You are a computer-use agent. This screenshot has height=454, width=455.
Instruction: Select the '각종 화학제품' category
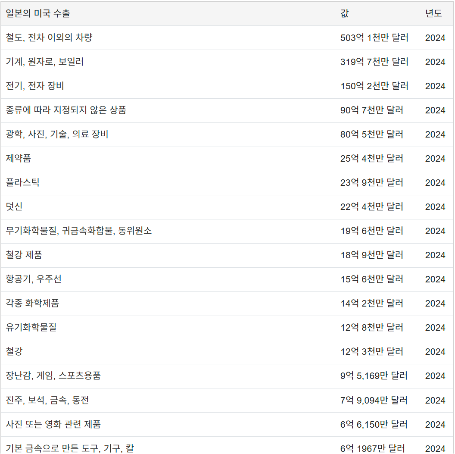[33, 303]
